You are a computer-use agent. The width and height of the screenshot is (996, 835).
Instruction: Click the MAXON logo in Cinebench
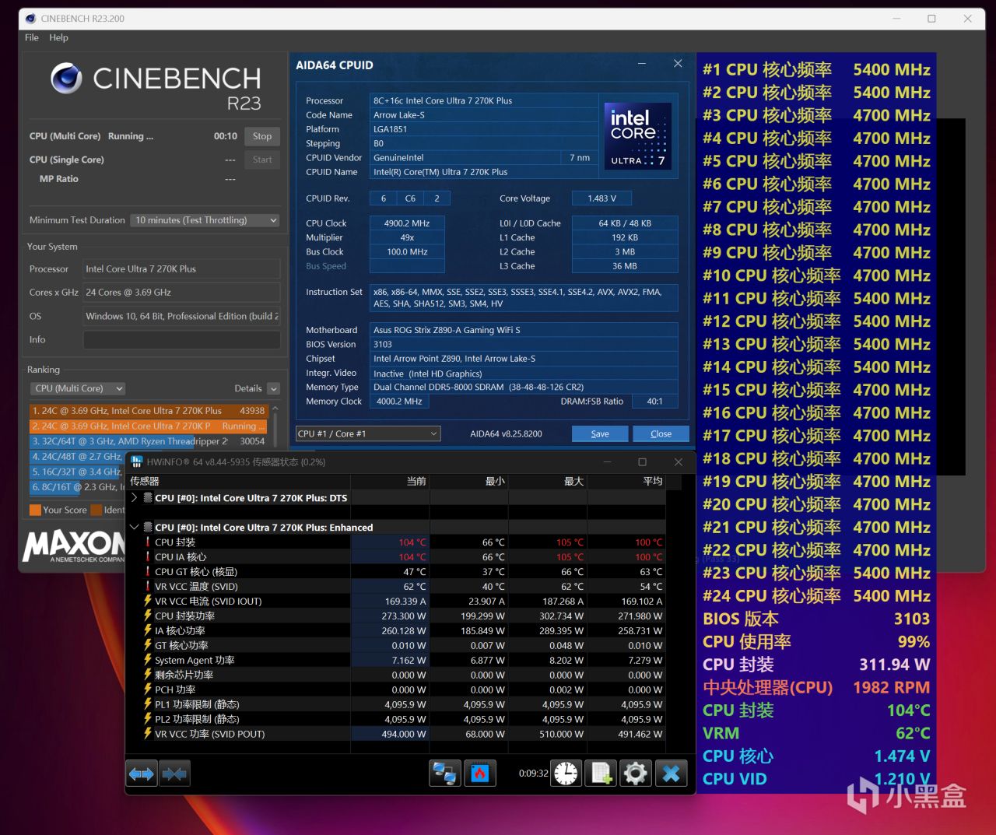(x=74, y=546)
